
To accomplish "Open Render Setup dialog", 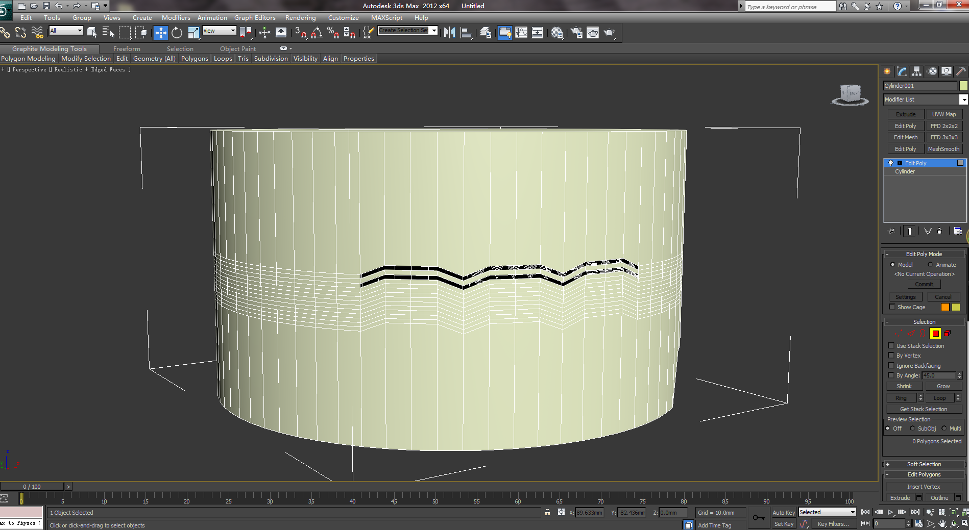I will pyautogui.click(x=576, y=33).
